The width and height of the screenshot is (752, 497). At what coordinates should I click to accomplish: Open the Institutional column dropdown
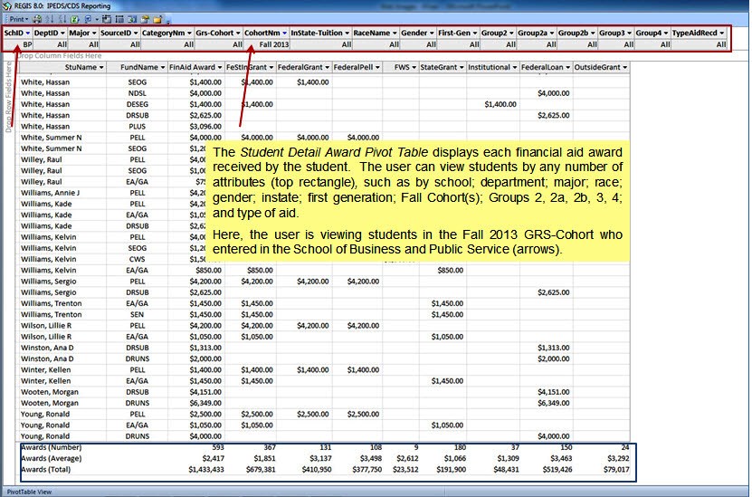[515, 67]
